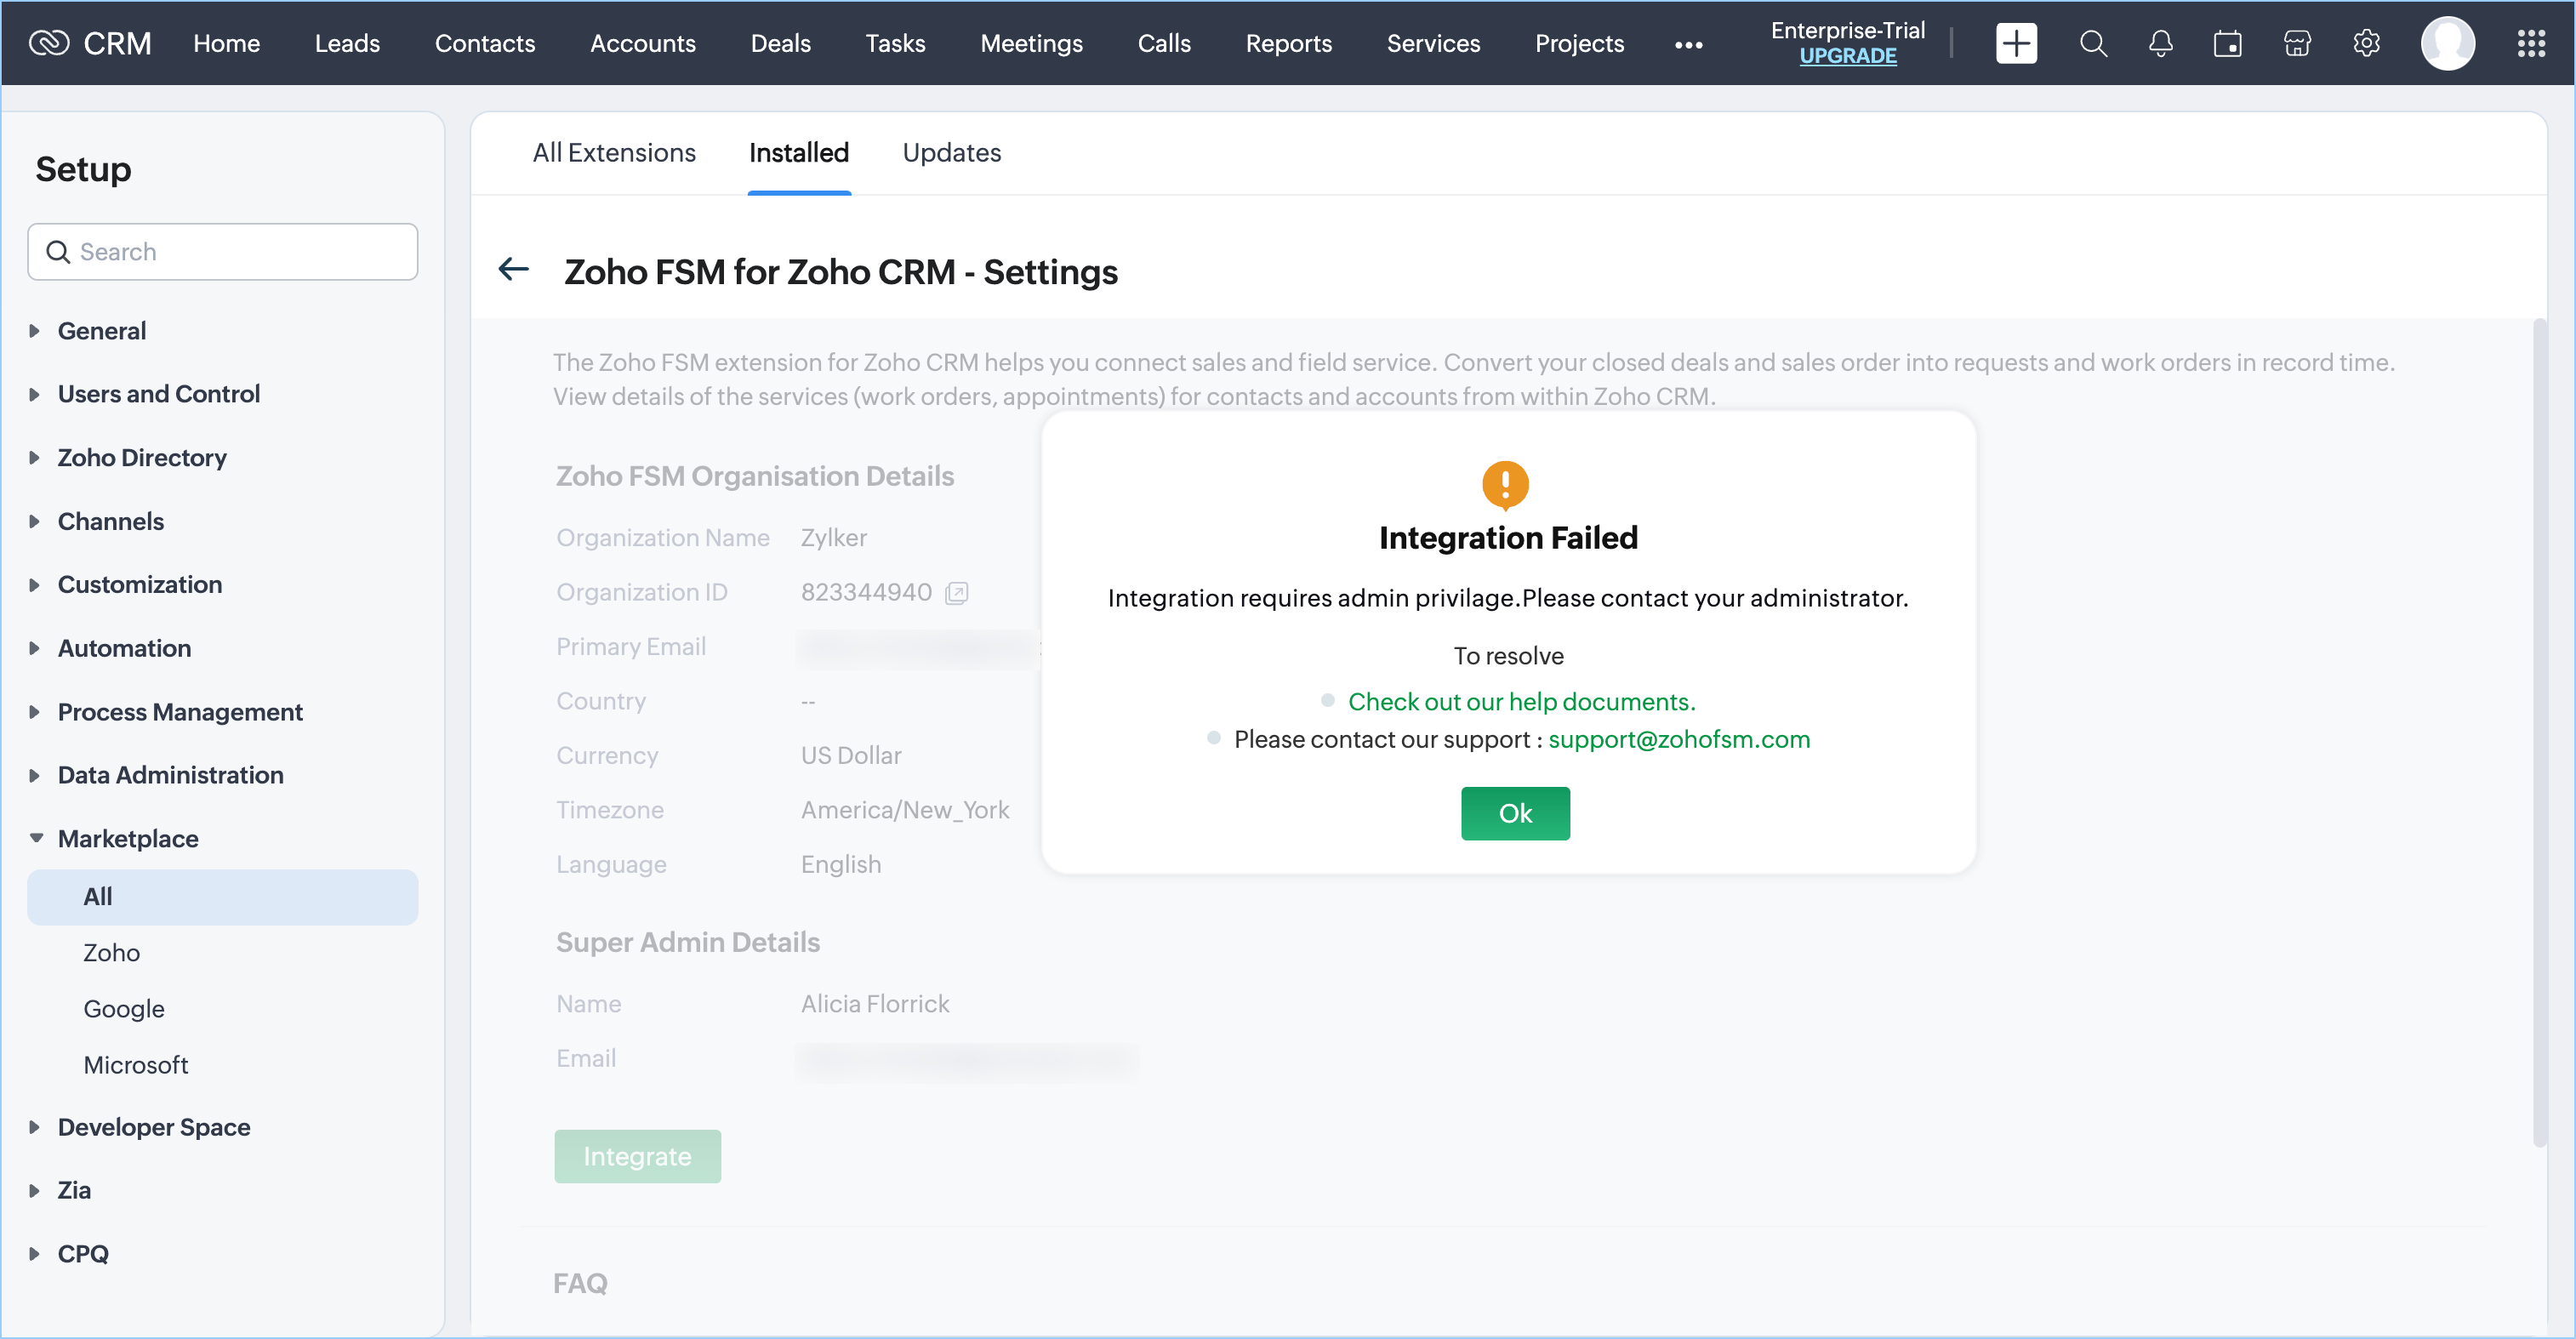The width and height of the screenshot is (2576, 1339).
Task: Open the notifications bell
Action: pos(2160,43)
